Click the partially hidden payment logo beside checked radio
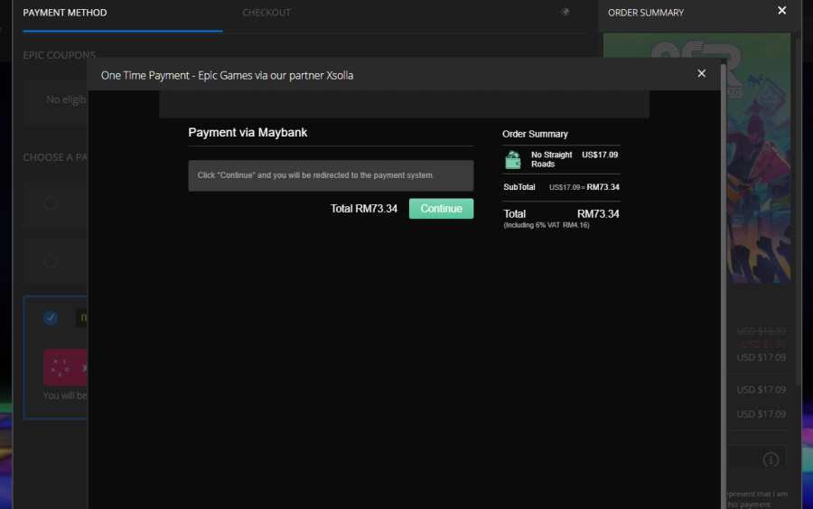The height and width of the screenshot is (509, 813). [x=81, y=318]
